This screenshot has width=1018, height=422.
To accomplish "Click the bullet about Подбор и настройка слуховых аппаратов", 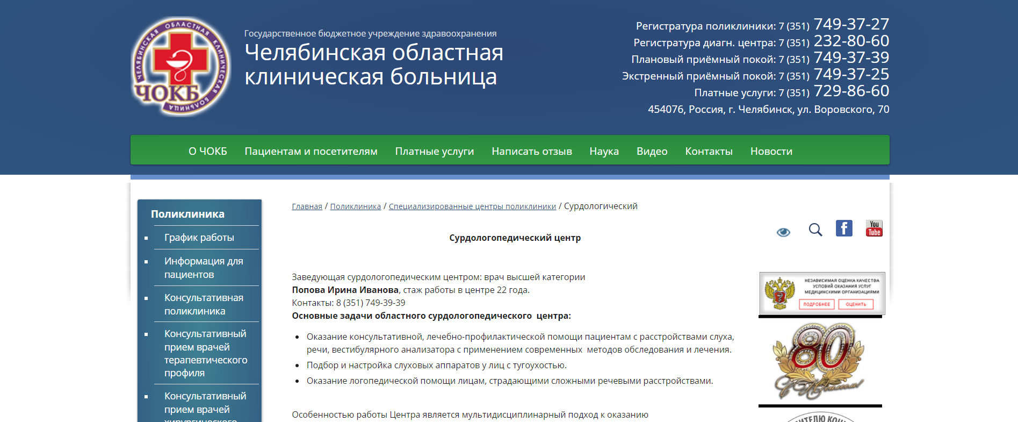I will coord(437,366).
